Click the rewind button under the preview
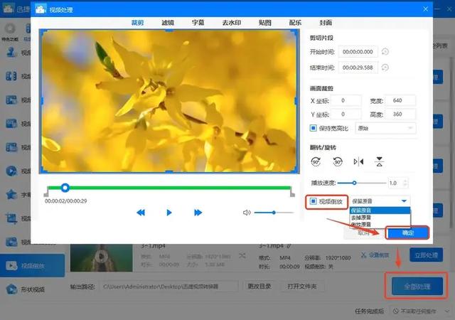 (141, 213)
